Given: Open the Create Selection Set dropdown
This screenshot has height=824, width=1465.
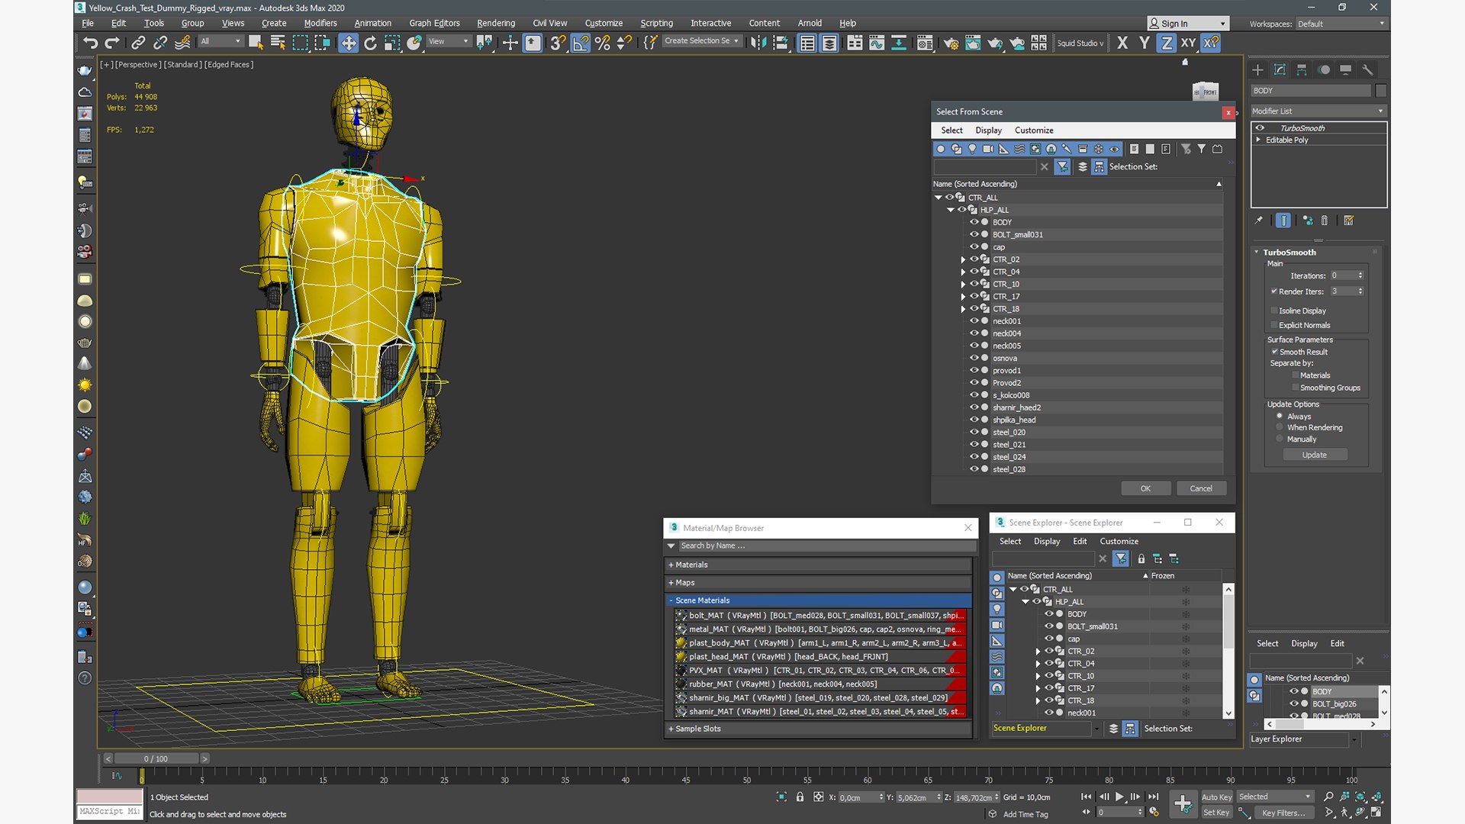Looking at the screenshot, I should 701,41.
